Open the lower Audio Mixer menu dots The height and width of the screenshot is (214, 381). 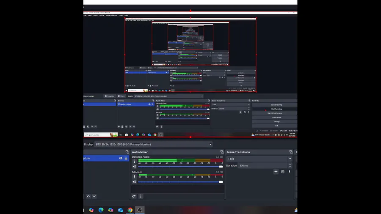point(141,196)
